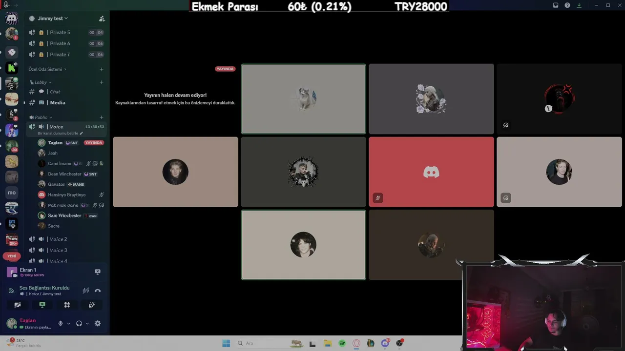Click Taylan's avatar in the user panel
Image resolution: width=625 pixels, height=351 pixels.
tap(12, 323)
